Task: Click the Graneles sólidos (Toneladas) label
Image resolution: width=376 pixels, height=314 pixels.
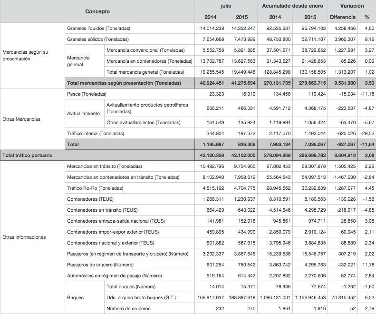Action: (98, 39)
